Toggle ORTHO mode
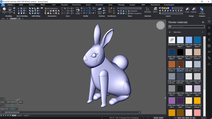212x119 pixels. pos(151,118)
